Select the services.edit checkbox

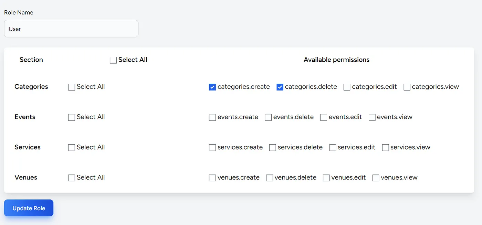[333, 148]
